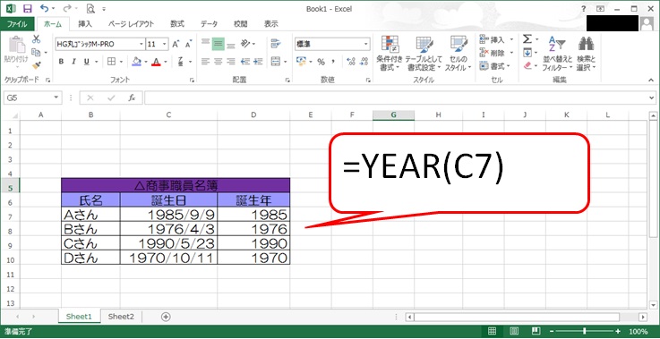The width and height of the screenshot is (660, 339).
Task: Apply comma style number format
Action: (333, 62)
